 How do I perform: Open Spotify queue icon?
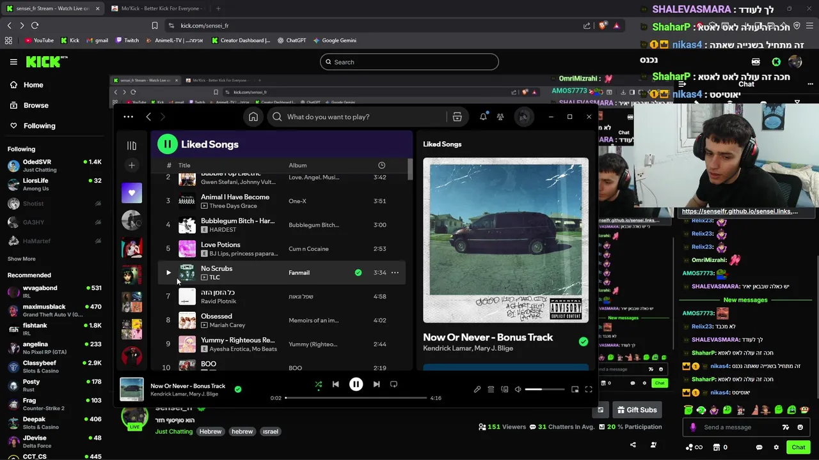tap(491, 389)
